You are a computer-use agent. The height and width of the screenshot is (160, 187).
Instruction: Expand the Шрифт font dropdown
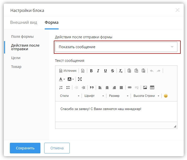click(x=94, y=96)
